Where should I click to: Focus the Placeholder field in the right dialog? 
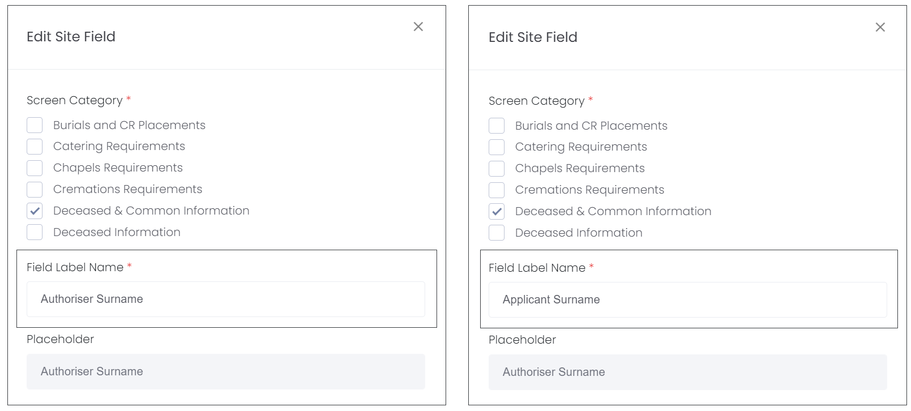coord(688,372)
